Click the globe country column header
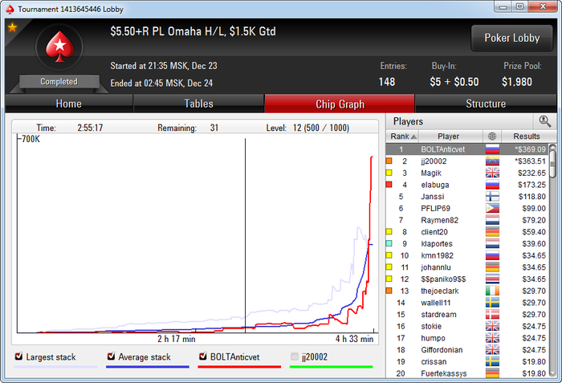 pos(492,136)
